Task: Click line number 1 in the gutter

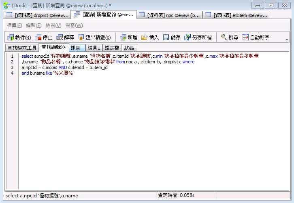Action: [12, 56]
